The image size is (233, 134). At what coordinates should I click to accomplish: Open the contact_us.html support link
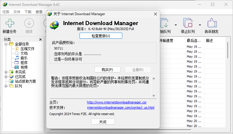(x=121, y=107)
